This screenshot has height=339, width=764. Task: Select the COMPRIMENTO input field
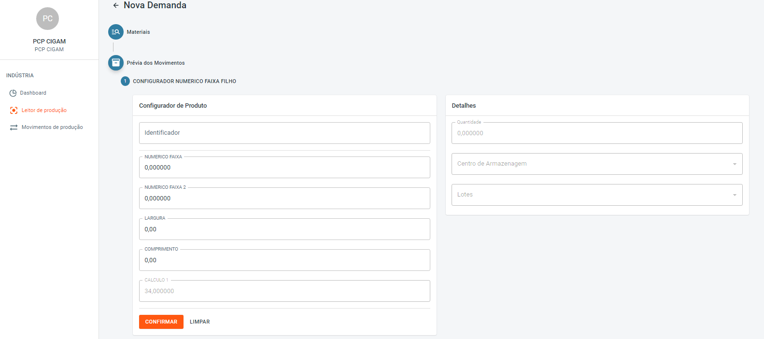284,260
